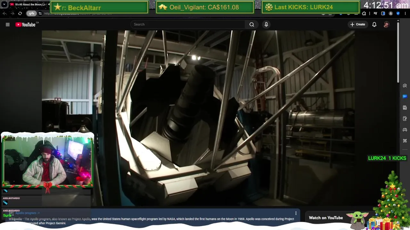Toggle the browser sidebar panel icon
The width and height of the screenshot is (410, 230).
click(383, 13)
